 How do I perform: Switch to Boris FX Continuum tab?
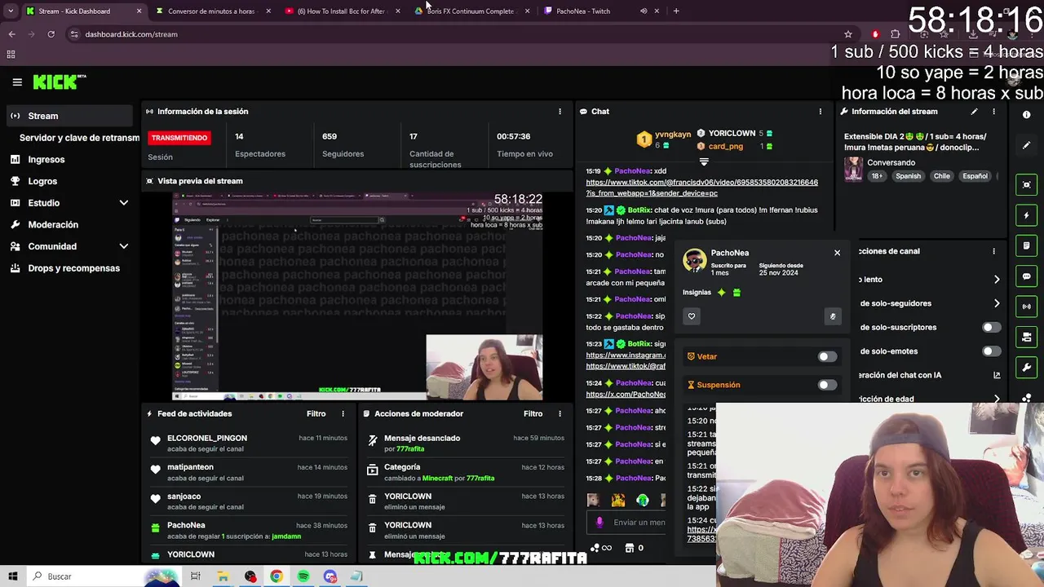pos(471,11)
